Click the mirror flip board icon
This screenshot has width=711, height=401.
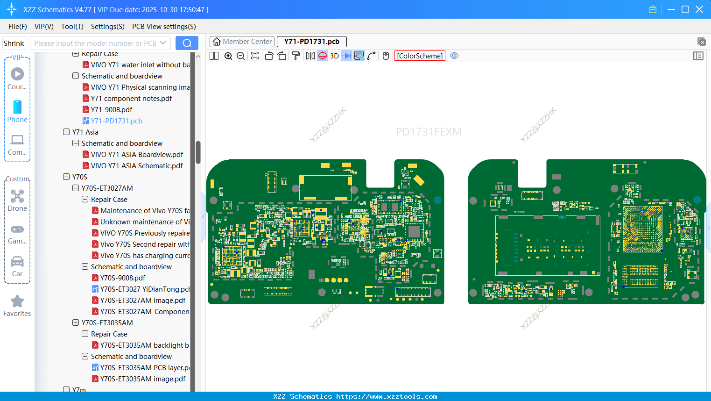click(x=310, y=56)
